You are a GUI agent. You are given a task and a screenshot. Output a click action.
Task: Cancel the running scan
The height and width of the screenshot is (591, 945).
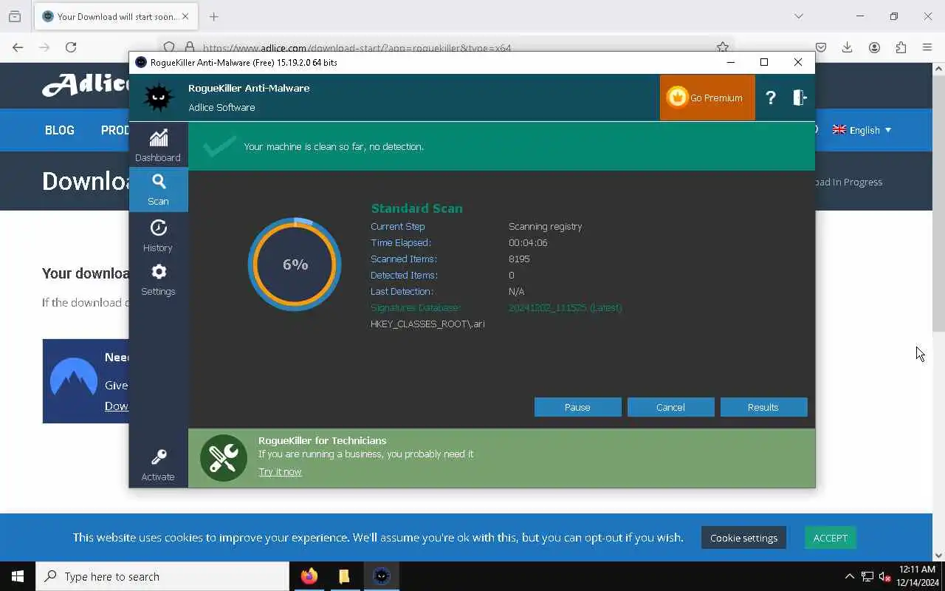(670, 407)
